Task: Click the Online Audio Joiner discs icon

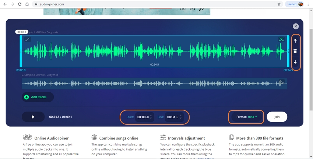Action: (x=27, y=137)
